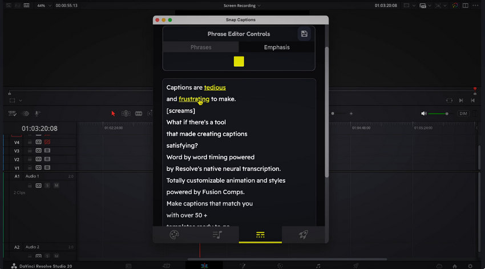
Task: Open the music note list tab in Snap Captions
Action: (217, 235)
